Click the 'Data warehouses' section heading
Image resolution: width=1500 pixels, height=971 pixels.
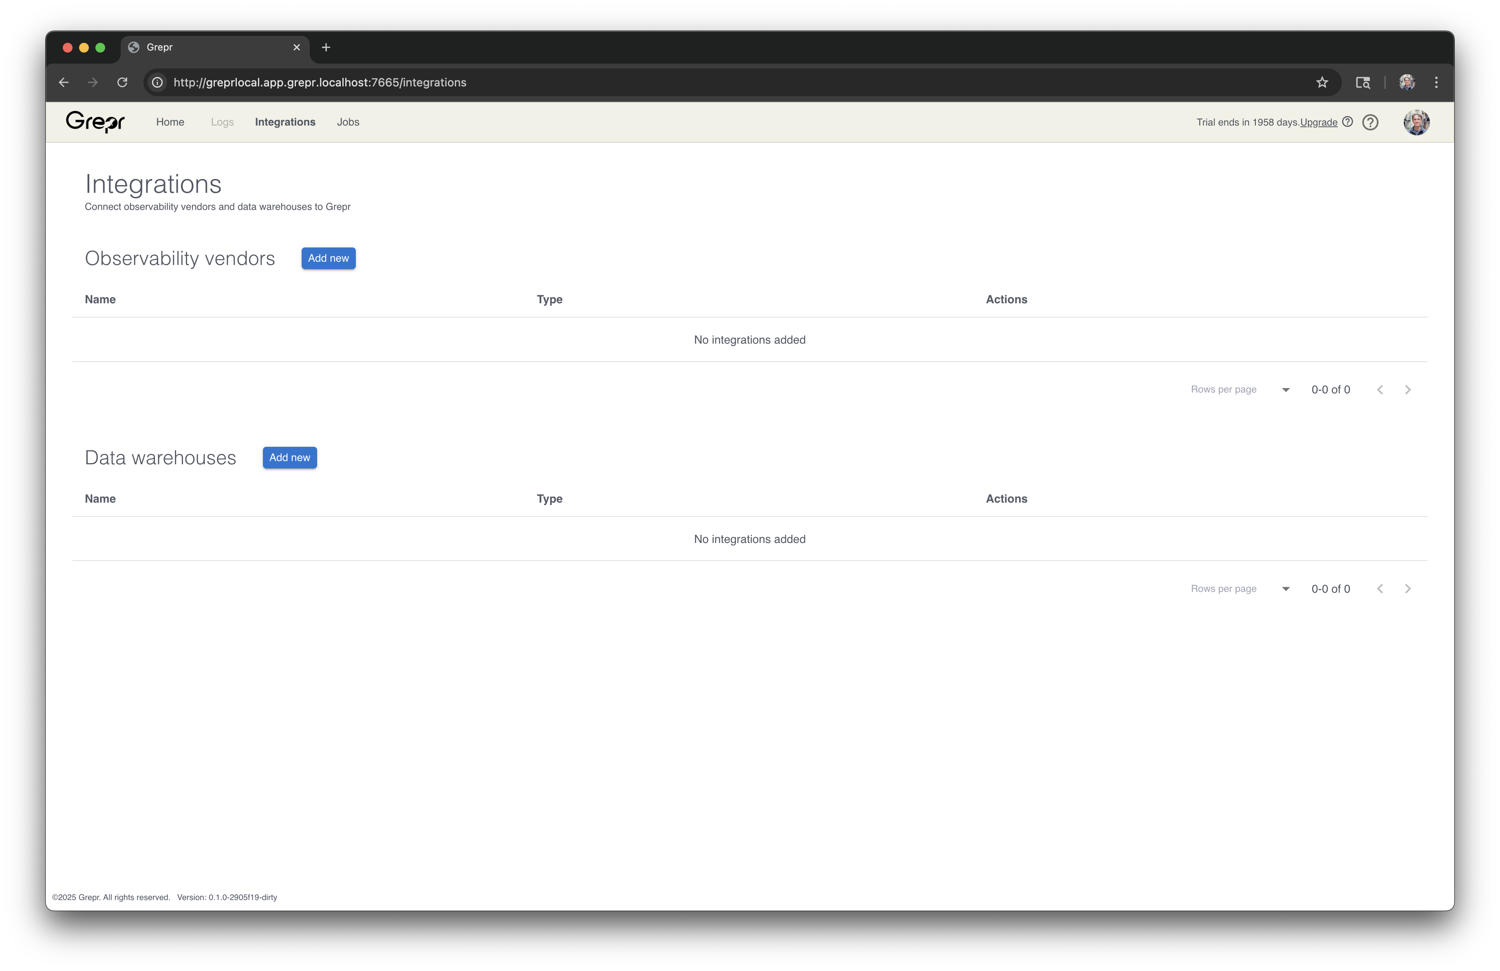[x=161, y=457]
